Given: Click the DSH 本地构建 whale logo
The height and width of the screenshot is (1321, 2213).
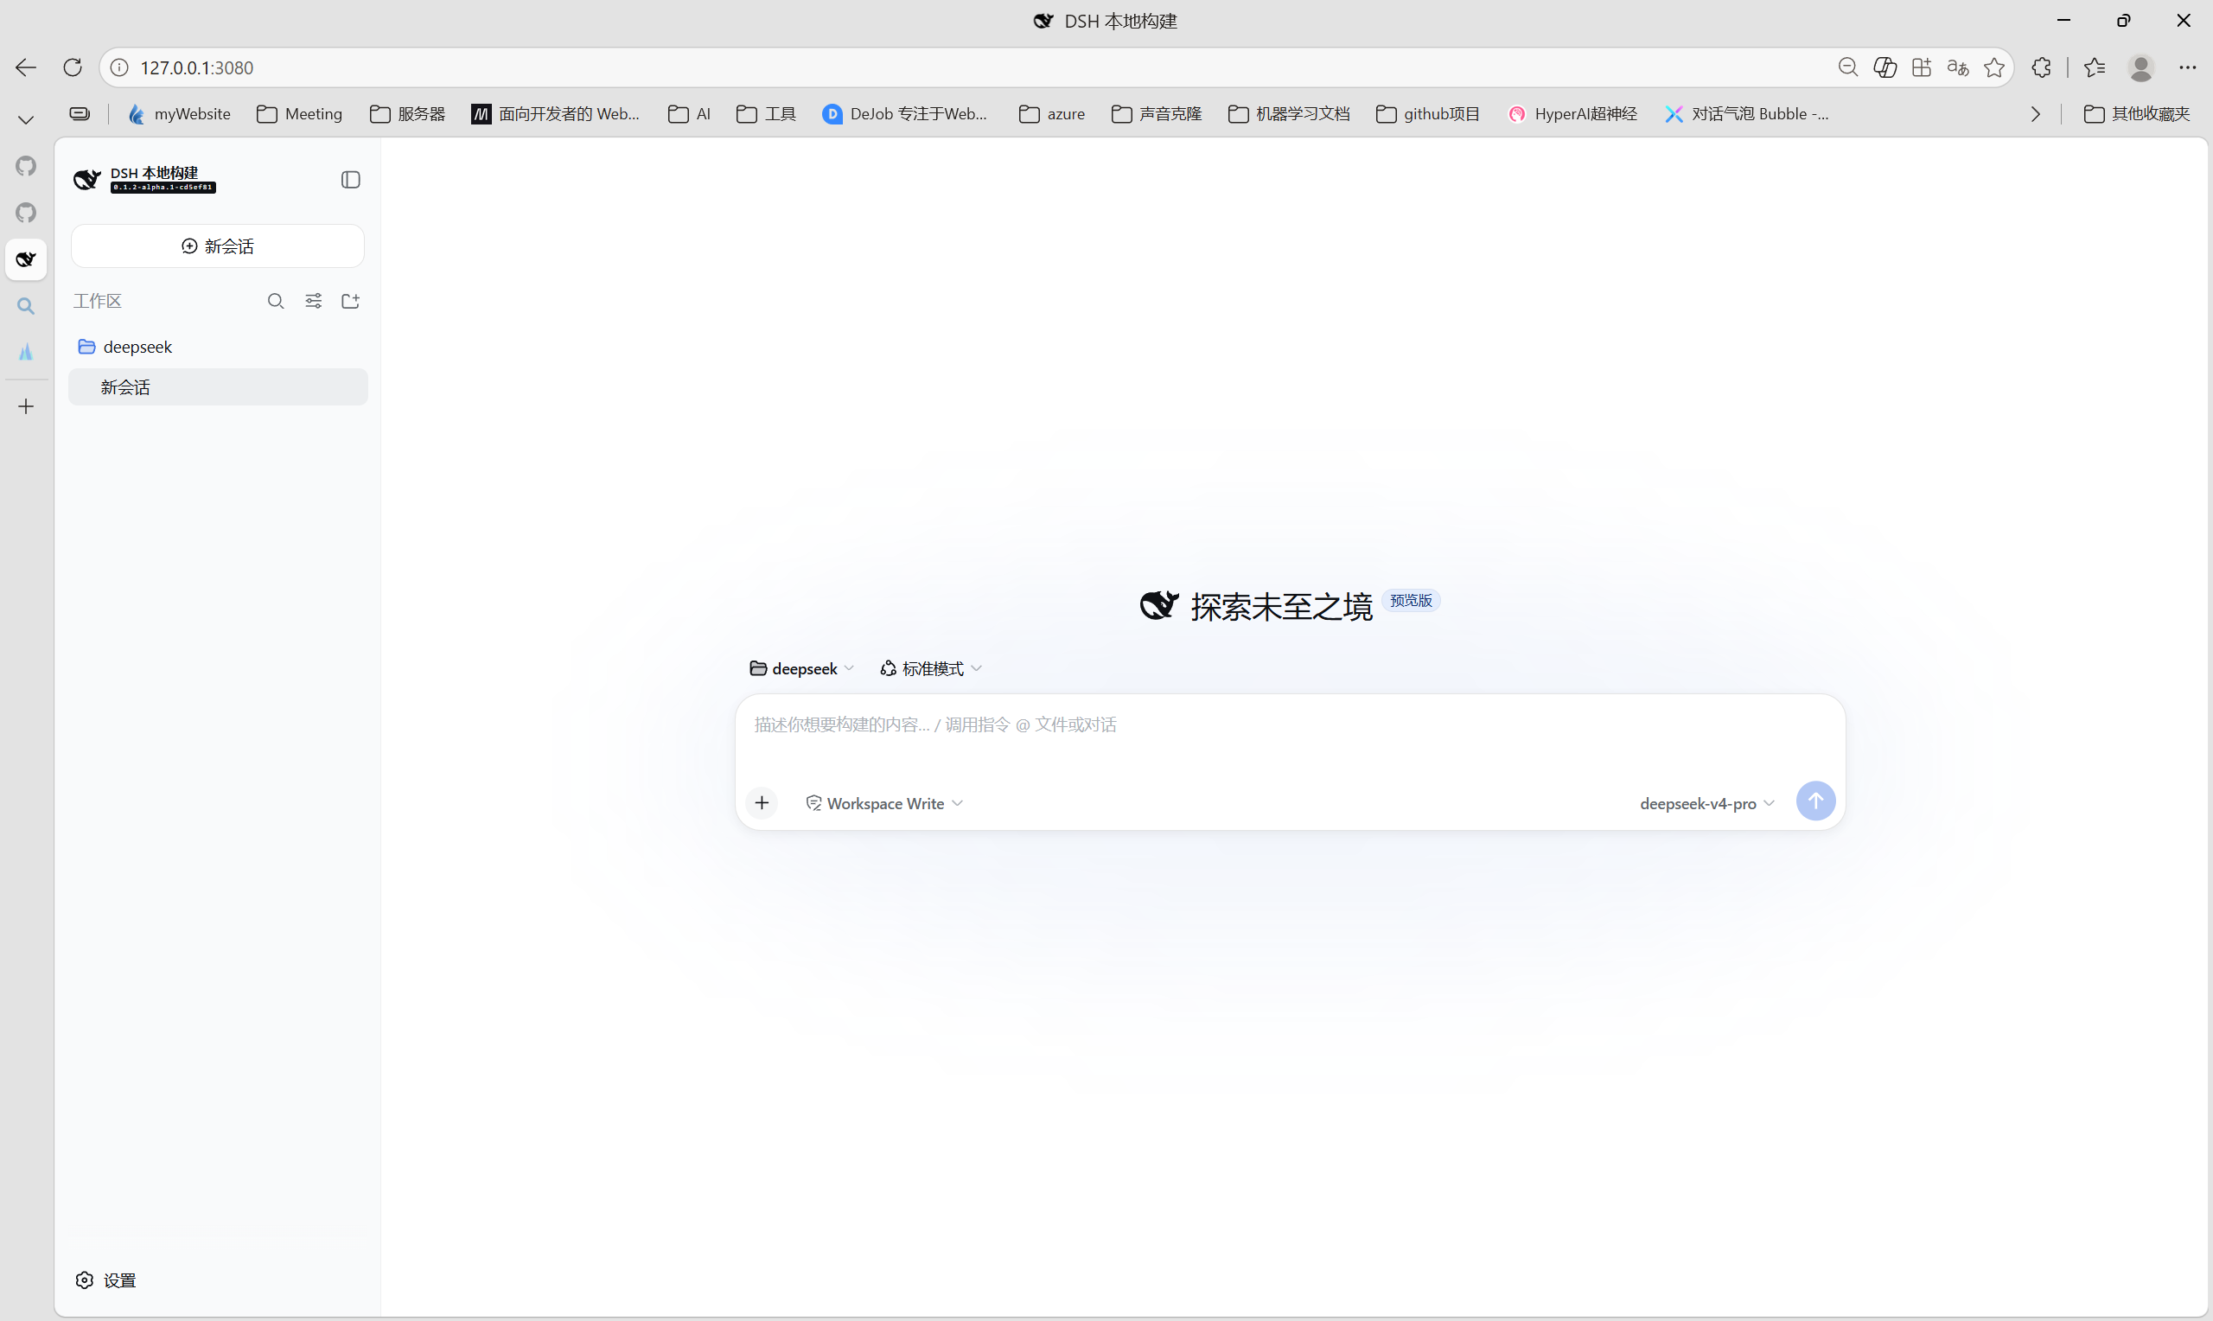Looking at the screenshot, I should [x=87, y=180].
